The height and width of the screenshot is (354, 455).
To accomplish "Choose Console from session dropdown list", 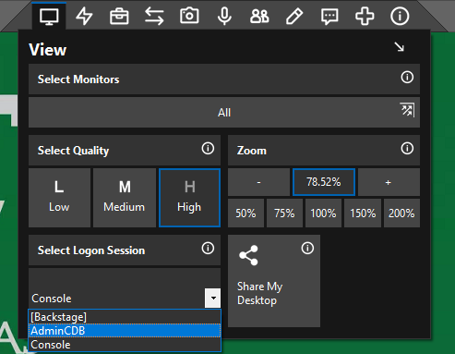I will (125, 345).
